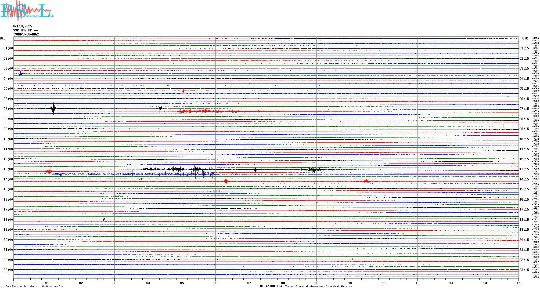The height and width of the screenshot is (290, 540).
Task: Click the 07:15 time label on right
Action: pyautogui.click(x=524, y=109)
